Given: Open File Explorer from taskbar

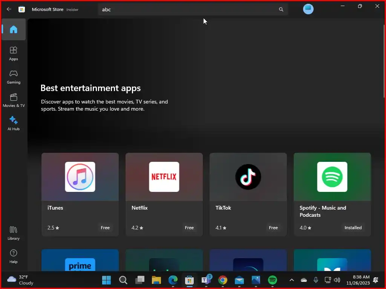Looking at the screenshot, I should [156, 280].
